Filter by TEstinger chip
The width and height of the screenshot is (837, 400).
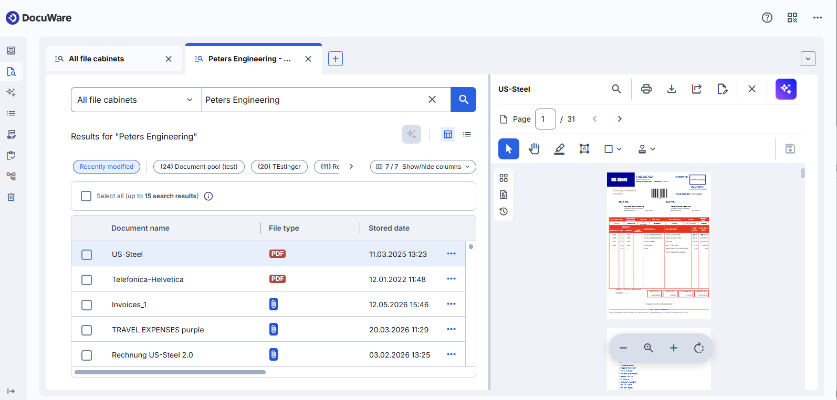pos(279,167)
